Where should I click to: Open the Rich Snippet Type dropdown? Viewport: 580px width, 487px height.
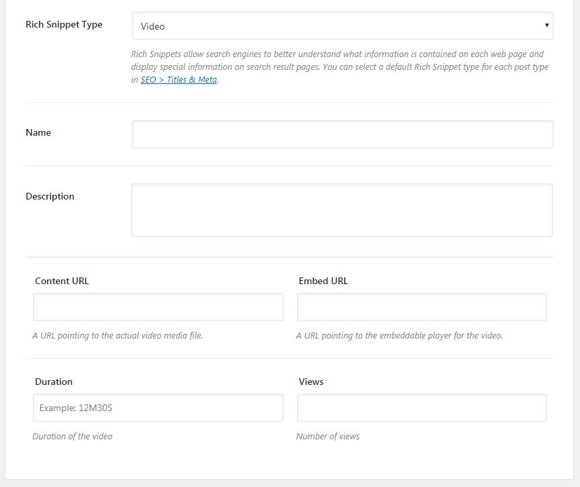pos(342,26)
